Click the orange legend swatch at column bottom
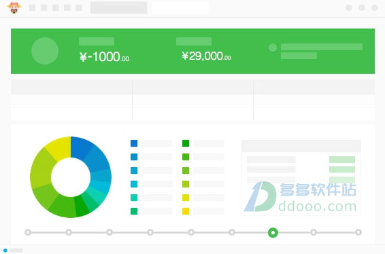385x254 pixels. tap(186, 211)
